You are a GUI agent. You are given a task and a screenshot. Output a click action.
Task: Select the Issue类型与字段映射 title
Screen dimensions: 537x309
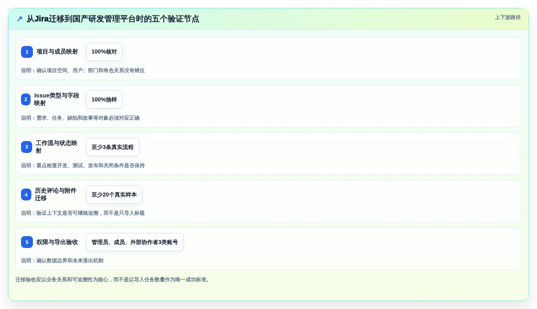point(57,99)
